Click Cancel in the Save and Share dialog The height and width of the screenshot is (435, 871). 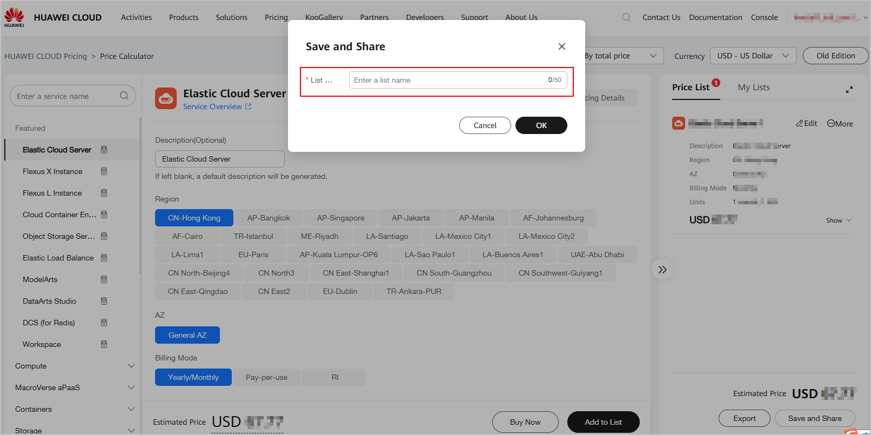point(485,125)
